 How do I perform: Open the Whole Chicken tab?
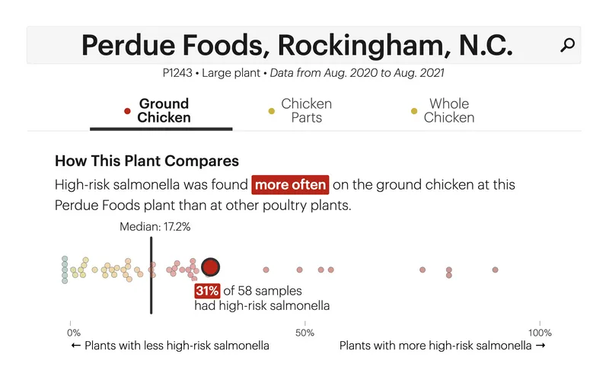(x=443, y=110)
